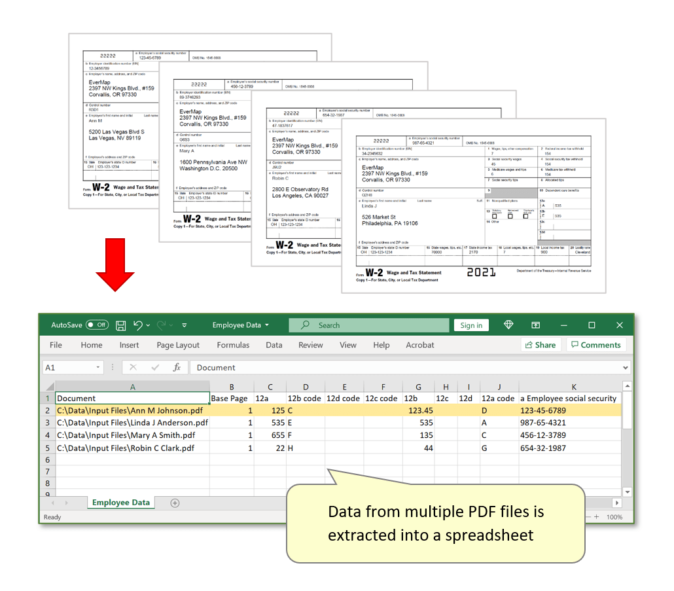Expand the Quick Access Toolbar customize dropdown
Screen dimensions: 674x591
pyautogui.click(x=184, y=325)
